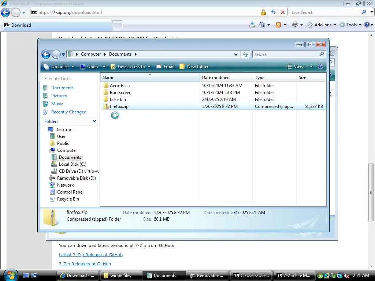The image size is (375, 281).
Task: Select Computer in the folder tree
Action: tap(67, 150)
